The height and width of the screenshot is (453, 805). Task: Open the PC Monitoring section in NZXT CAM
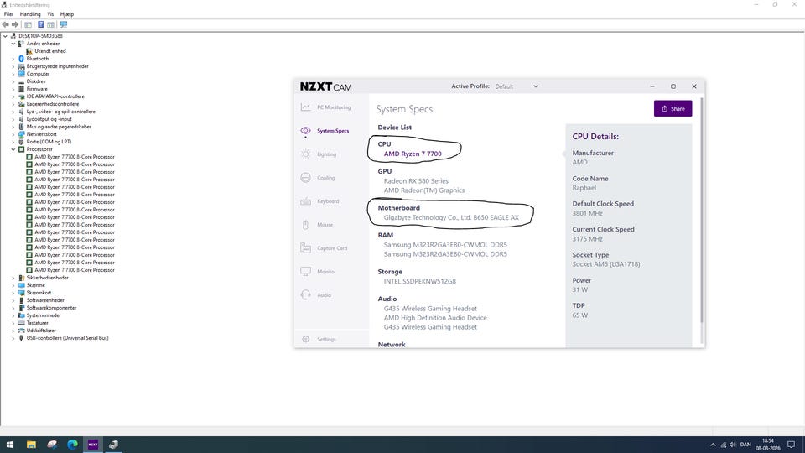click(x=325, y=107)
